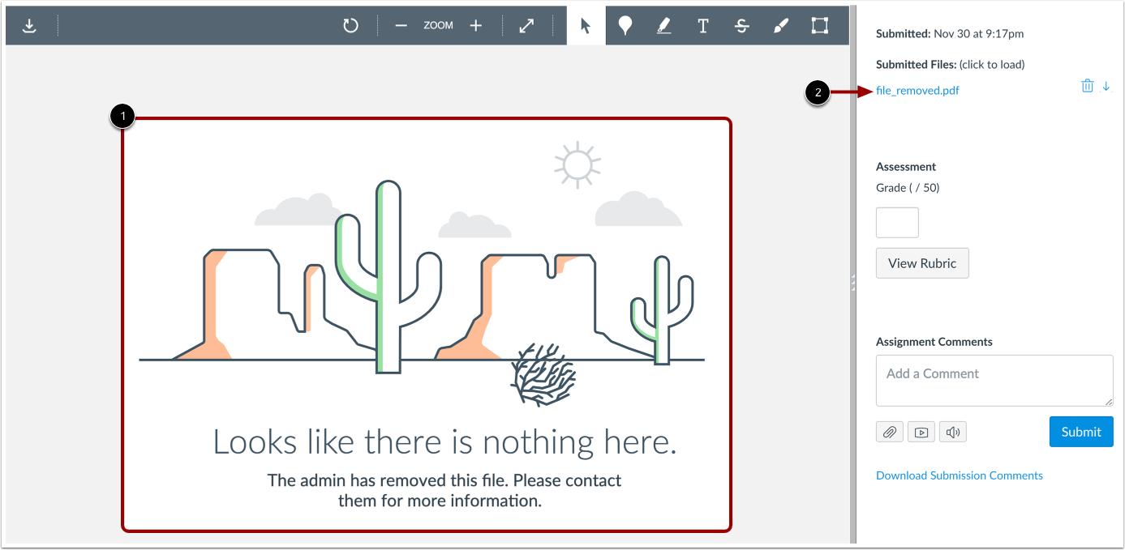Image resolution: width=1125 pixels, height=550 pixels.
Task: Choose the point annotation tool
Action: click(x=625, y=25)
